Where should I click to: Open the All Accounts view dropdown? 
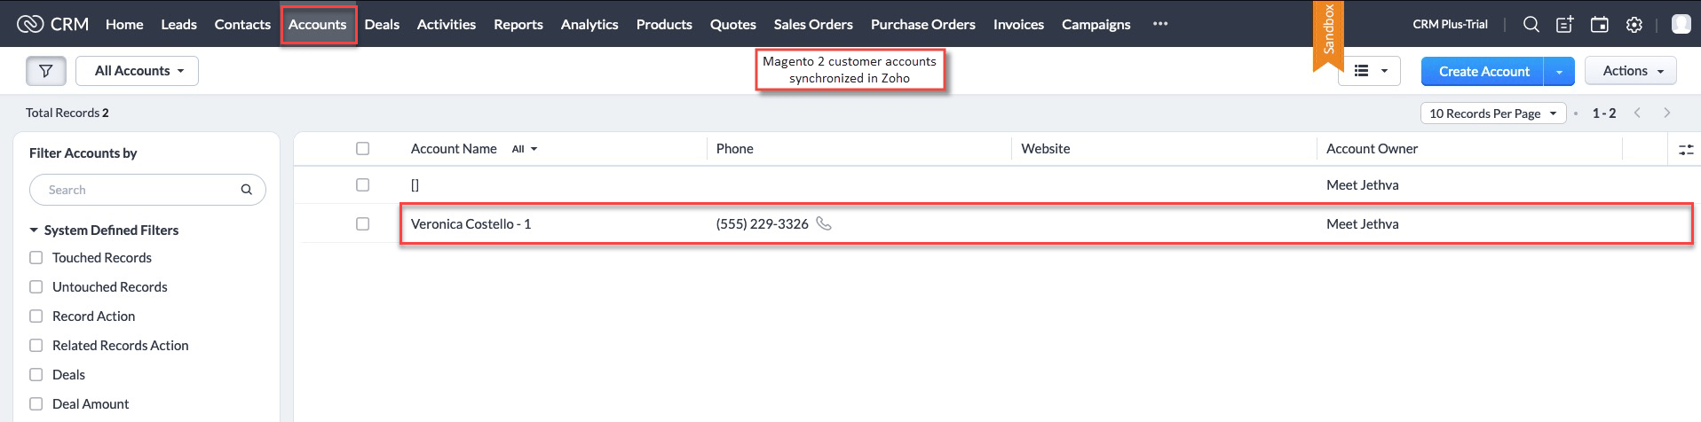pyautogui.click(x=138, y=71)
